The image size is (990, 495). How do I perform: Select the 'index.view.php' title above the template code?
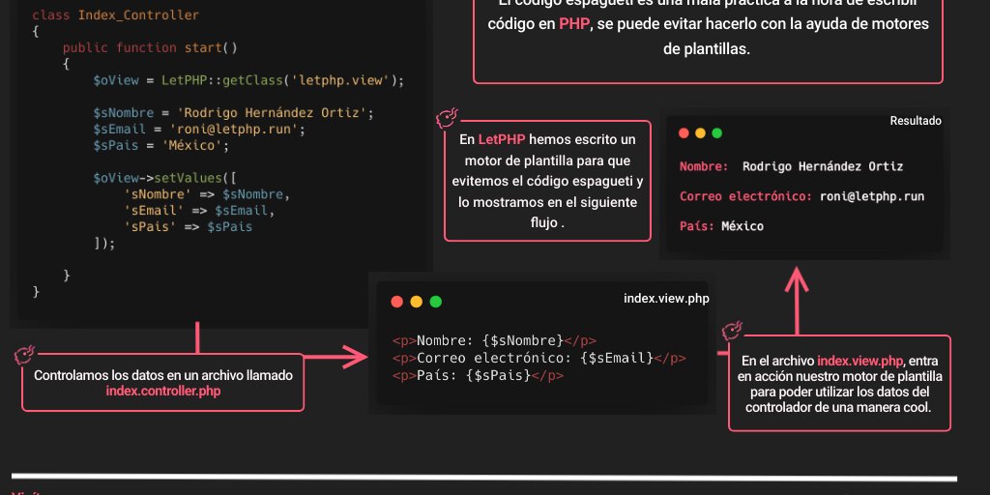pos(666,299)
